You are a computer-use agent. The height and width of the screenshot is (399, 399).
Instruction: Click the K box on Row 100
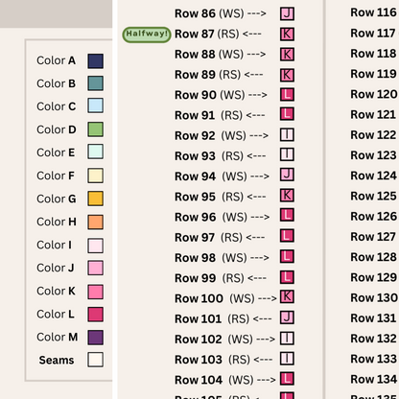(287, 297)
